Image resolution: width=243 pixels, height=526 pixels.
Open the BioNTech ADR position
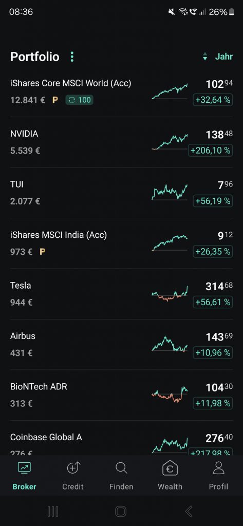(121, 395)
